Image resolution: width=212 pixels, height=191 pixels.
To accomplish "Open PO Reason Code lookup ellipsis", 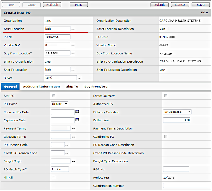I will (67, 145).
